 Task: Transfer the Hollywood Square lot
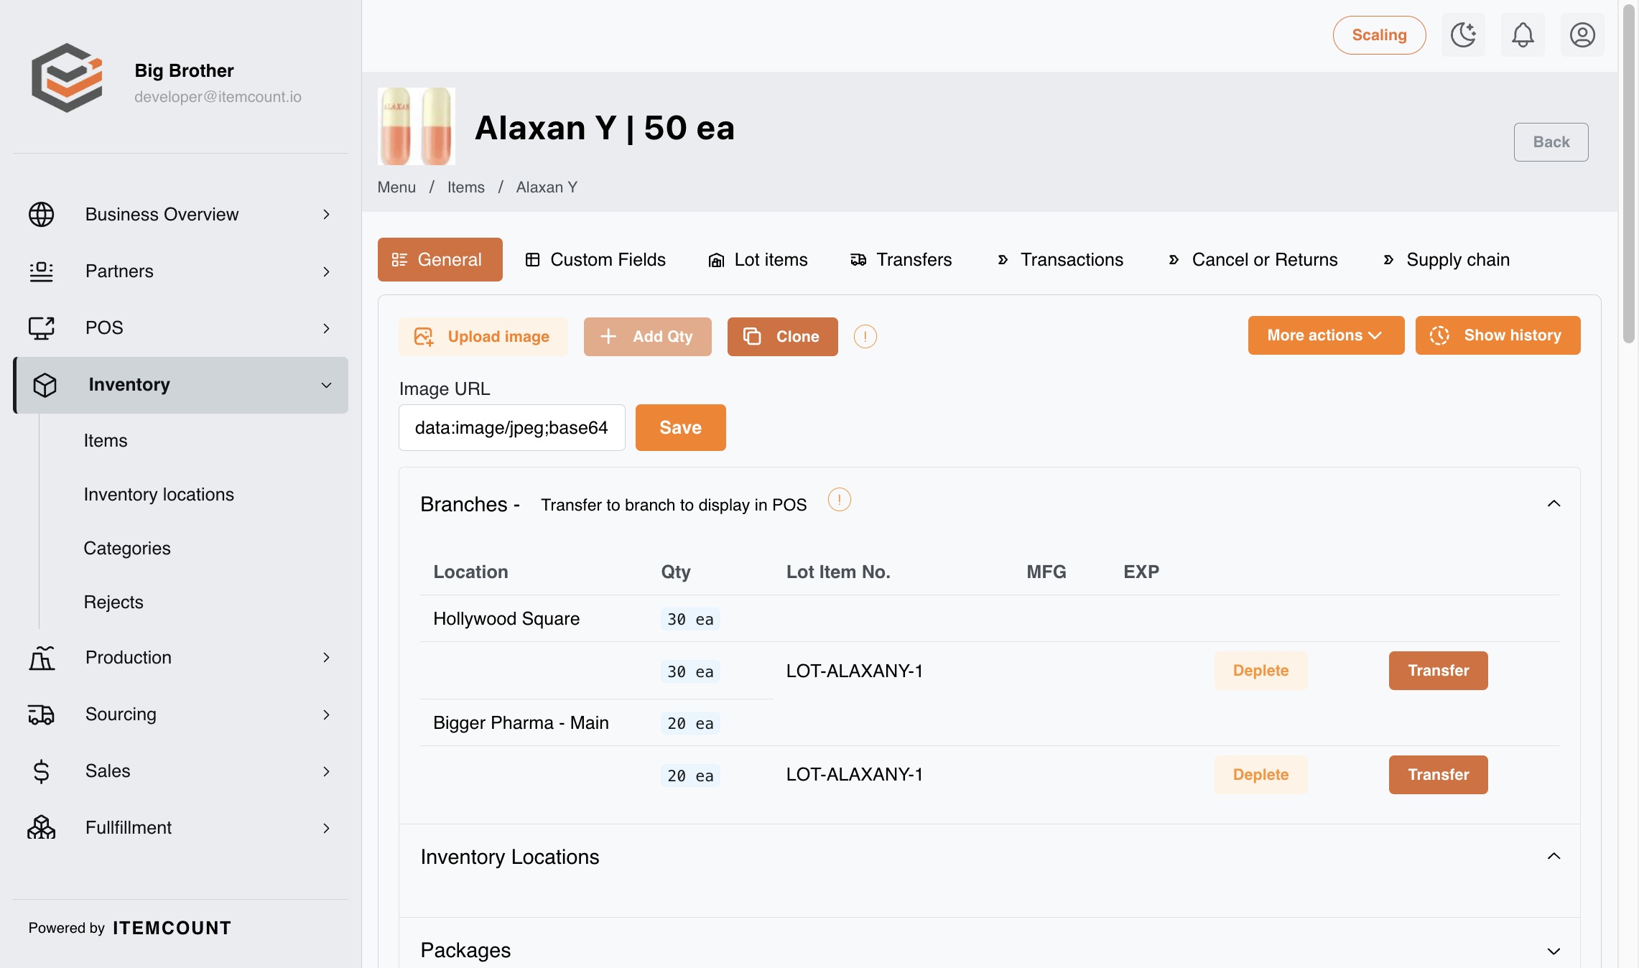[1438, 671]
